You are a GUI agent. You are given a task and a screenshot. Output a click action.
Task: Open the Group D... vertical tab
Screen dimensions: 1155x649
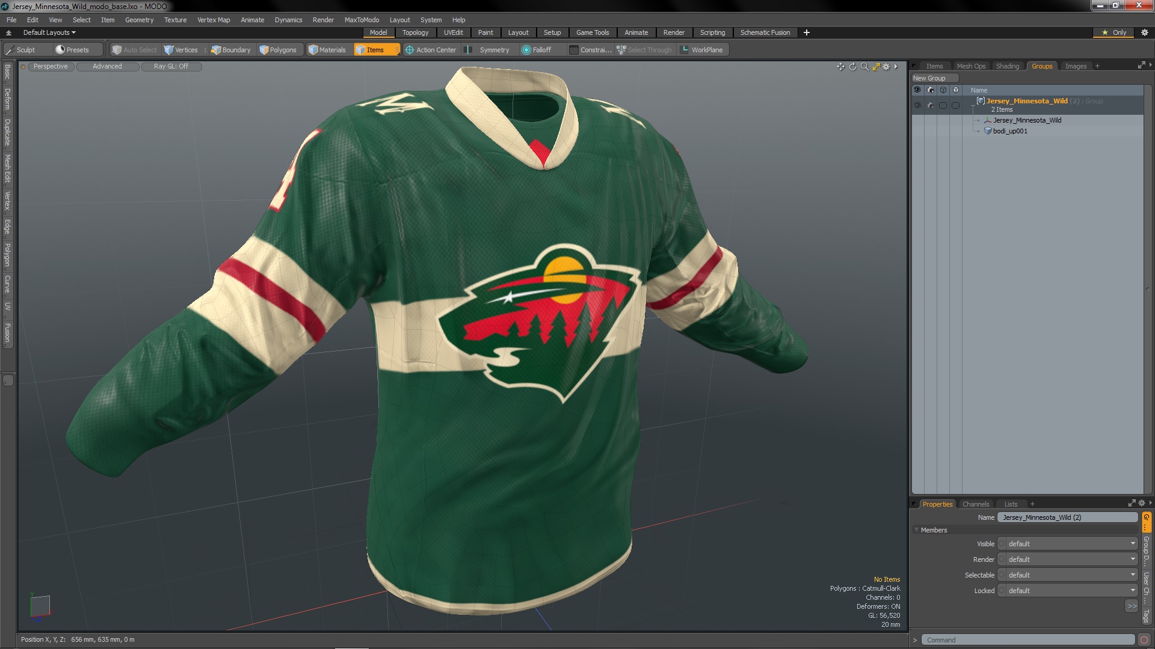coord(1146,551)
